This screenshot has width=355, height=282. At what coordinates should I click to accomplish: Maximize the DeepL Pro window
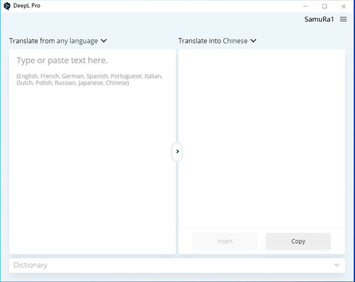tap(324, 6)
